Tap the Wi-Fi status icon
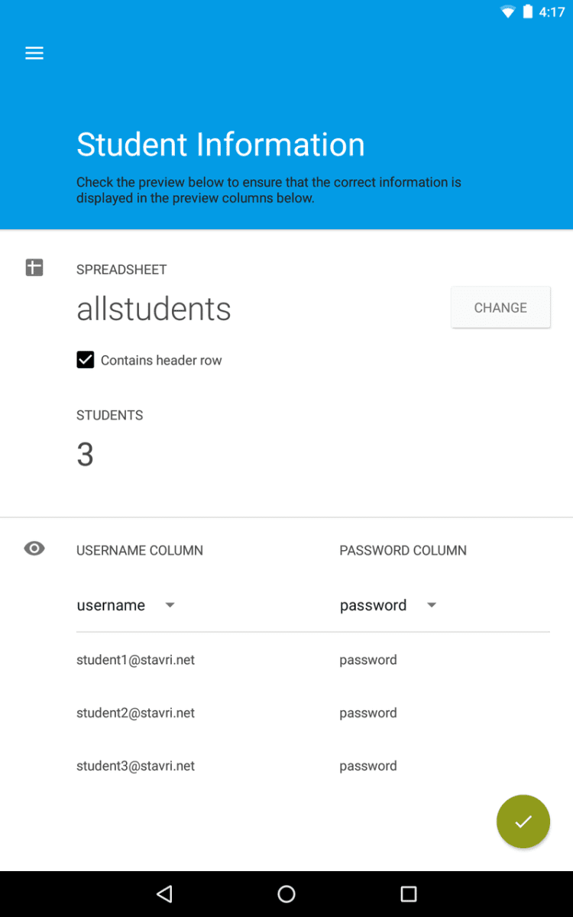573x917 pixels. [x=507, y=12]
